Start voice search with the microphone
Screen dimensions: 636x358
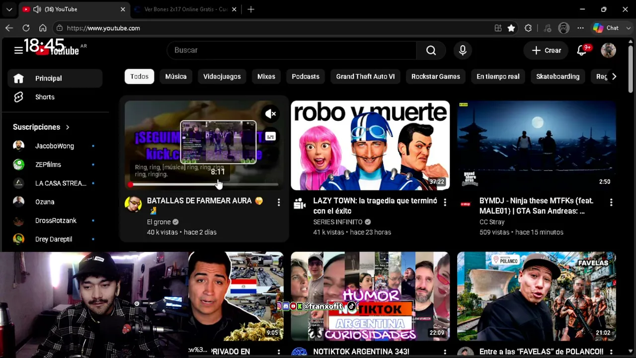click(x=463, y=50)
